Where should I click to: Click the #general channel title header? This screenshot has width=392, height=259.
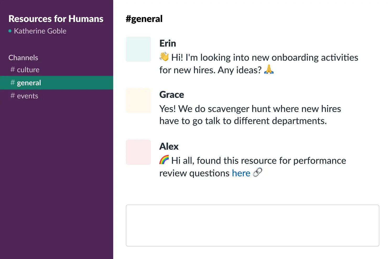tap(144, 19)
